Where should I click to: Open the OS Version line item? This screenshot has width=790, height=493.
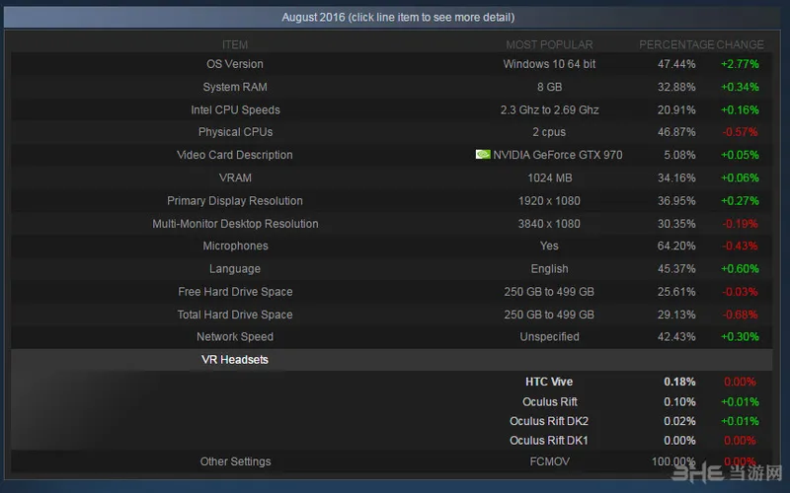click(x=391, y=64)
